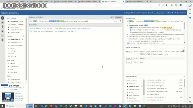Screen dimensions: 193x108
Task: Switch to the first regex101 browser tab
Action: tap(17, 1)
